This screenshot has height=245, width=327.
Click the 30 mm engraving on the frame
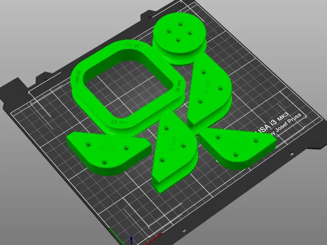78,77
